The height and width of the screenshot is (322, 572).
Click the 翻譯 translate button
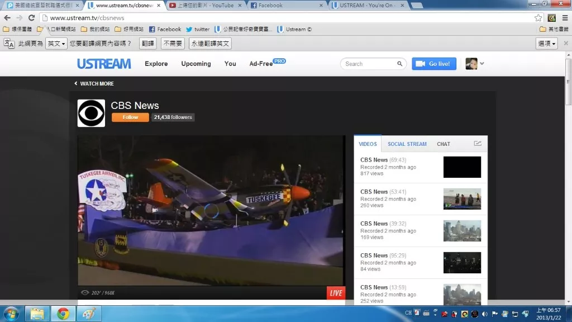point(147,44)
